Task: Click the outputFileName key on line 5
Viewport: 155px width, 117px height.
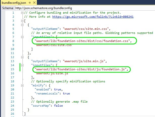Action: [x=45, y=29]
